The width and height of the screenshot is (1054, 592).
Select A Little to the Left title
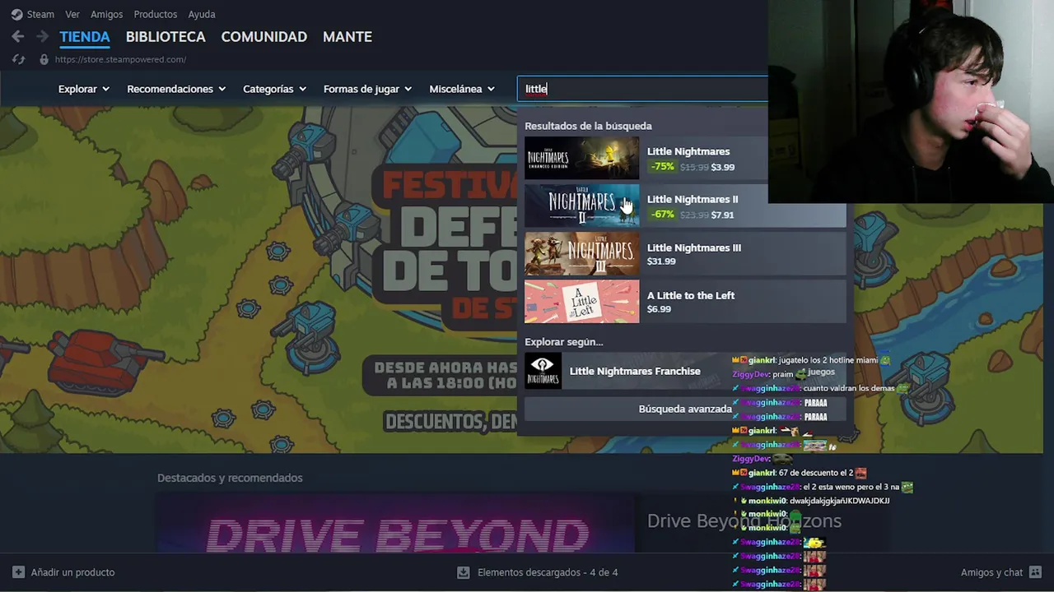click(691, 295)
